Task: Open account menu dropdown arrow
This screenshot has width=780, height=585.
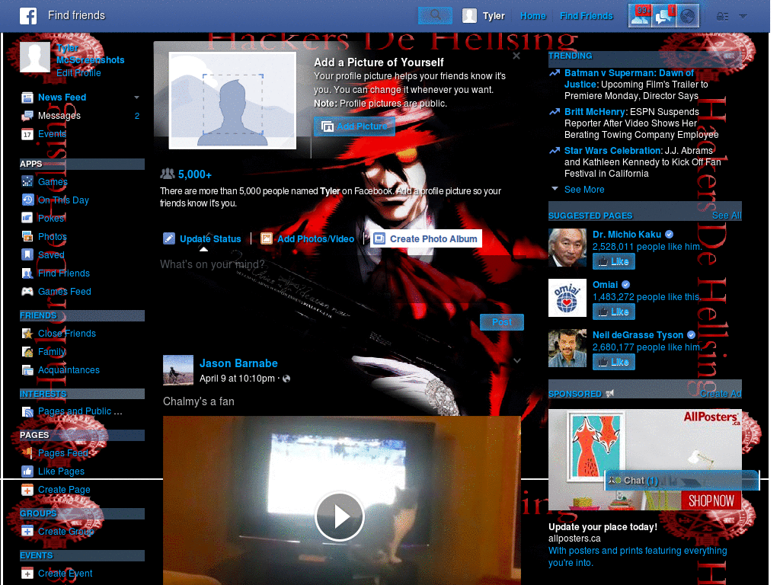Action: coord(743,16)
